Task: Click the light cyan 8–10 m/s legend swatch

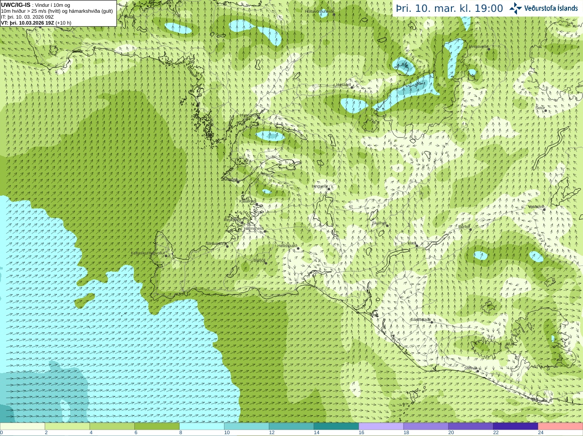Action: [202, 426]
